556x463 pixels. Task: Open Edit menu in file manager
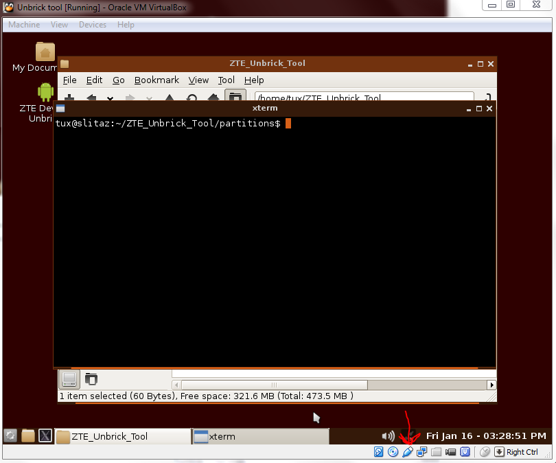[x=94, y=80]
